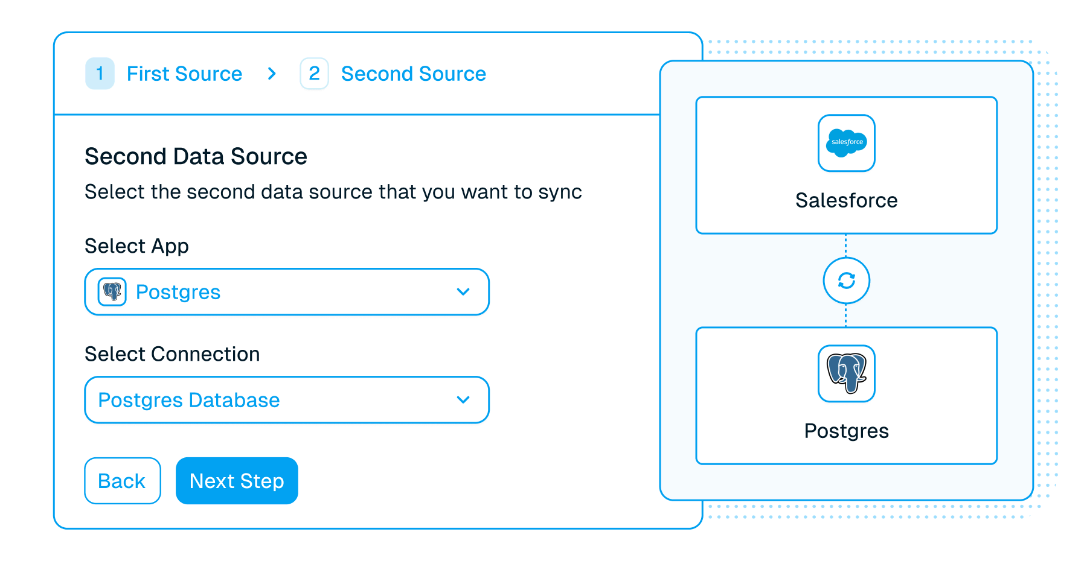Click the Select Connection field label
The width and height of the screenshot is (1087, 561).
(x=172, y=354)
